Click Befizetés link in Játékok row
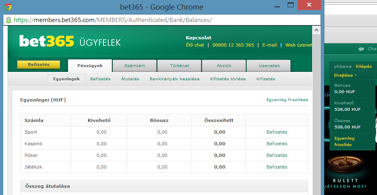The image size is (377, 195). coord(277,167)
